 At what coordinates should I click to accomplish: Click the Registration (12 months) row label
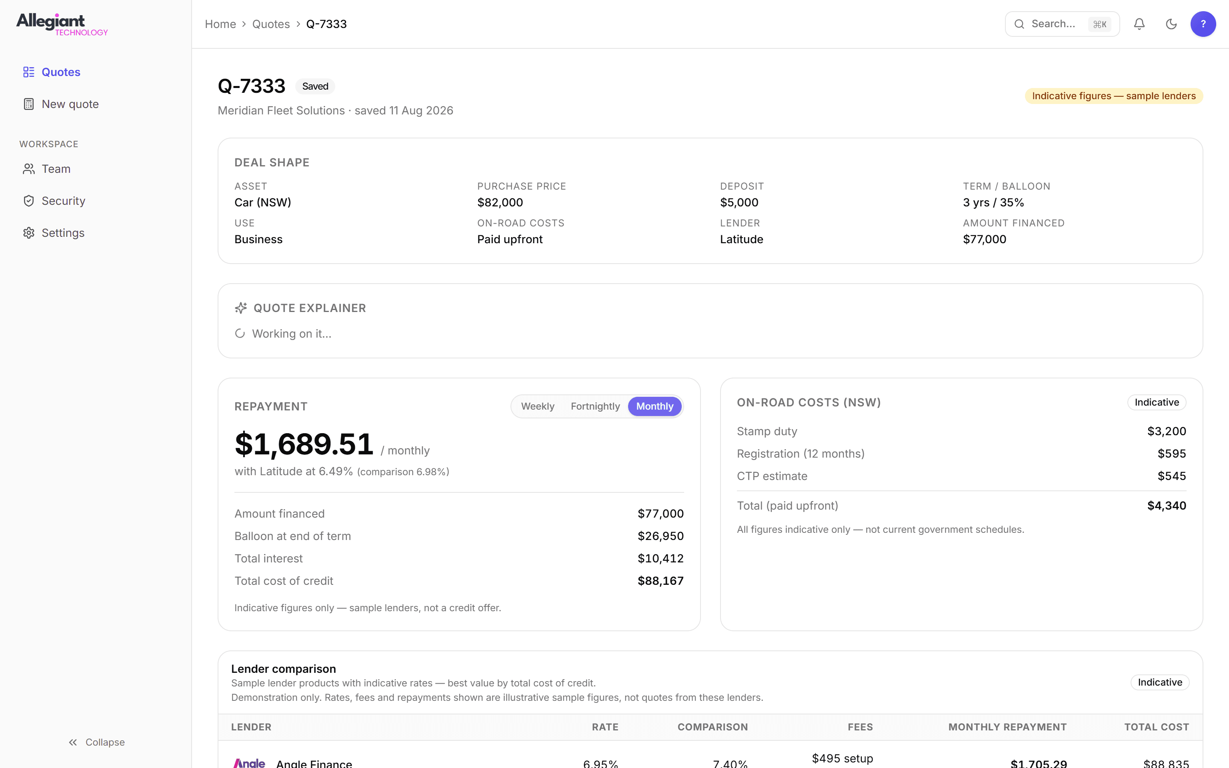tap(801, 454)
